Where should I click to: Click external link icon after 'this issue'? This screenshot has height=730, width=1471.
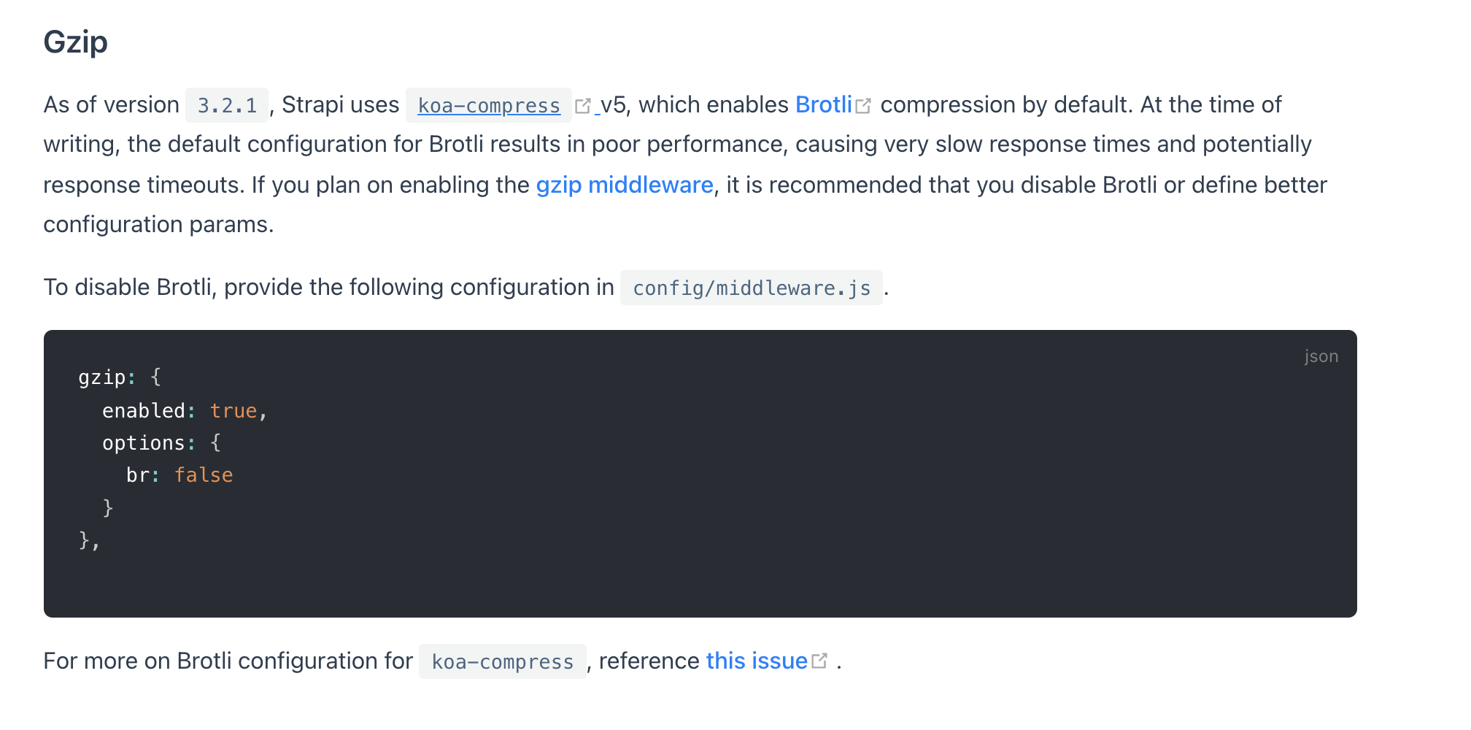point(819,661)
